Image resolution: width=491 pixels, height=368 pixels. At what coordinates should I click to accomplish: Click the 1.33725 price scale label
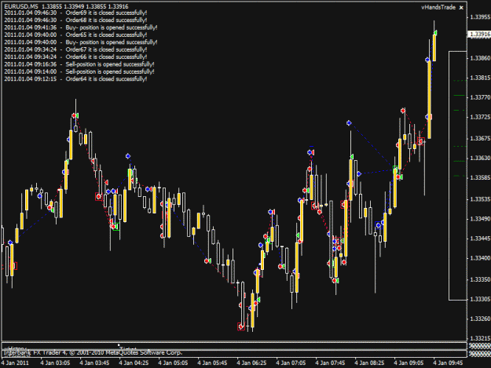[480, 117]
